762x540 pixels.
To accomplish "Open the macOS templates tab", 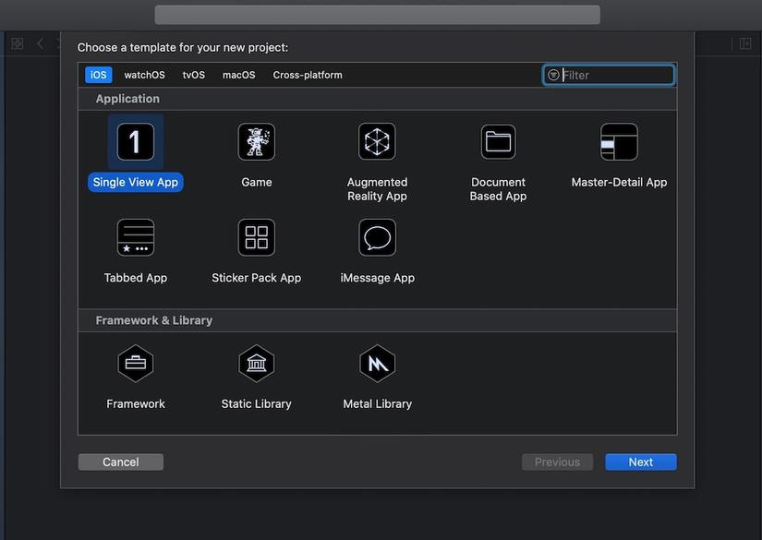I will tap(238, 75).
